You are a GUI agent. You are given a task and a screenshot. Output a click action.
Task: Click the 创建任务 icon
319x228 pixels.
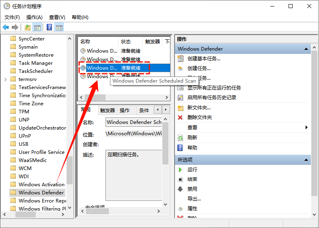coord(180,68)
